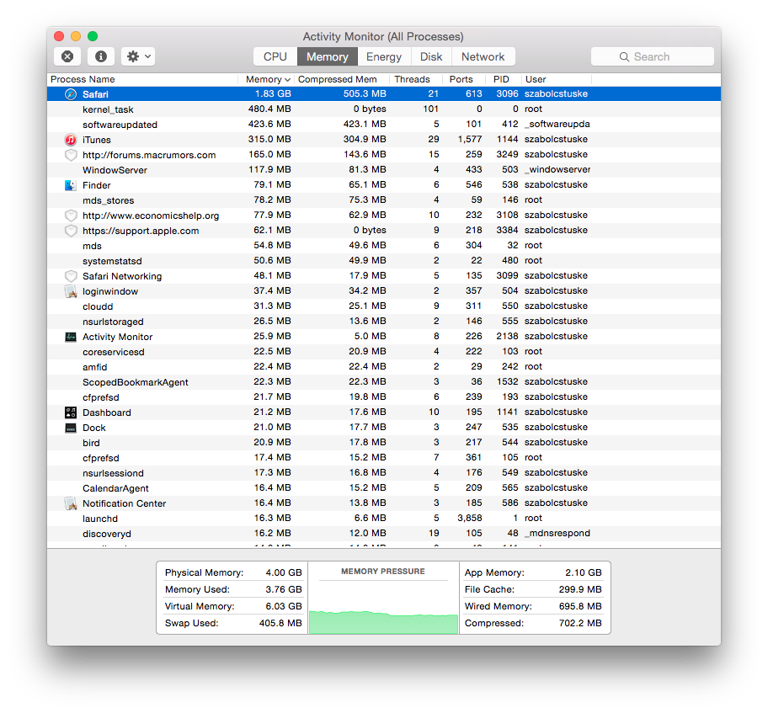This screenshot has height=713, width=768.
Task: Sort by Threads column header
Action: 415,79
